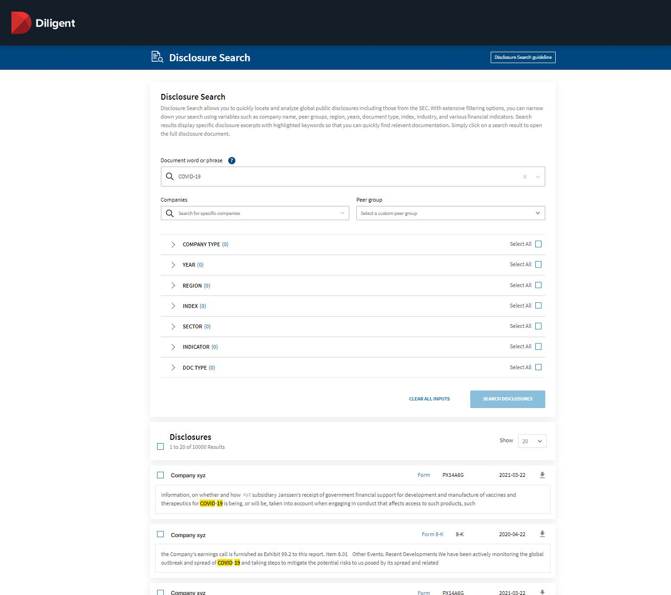Click CLEAR ALL INPUTS
The image size is (671, 595).
pyautogui.click(x=429, y=399)
